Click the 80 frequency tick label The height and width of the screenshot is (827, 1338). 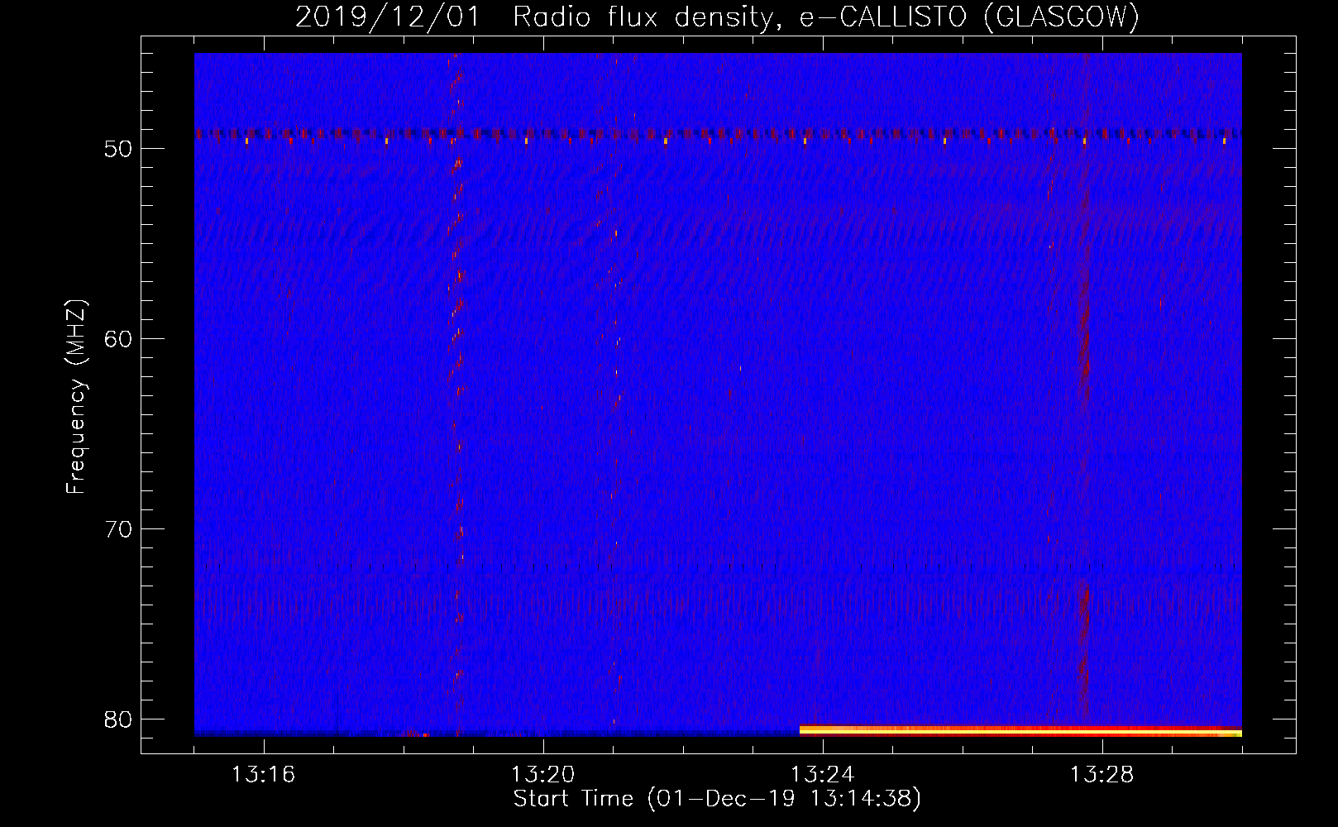tap(118, 720)
